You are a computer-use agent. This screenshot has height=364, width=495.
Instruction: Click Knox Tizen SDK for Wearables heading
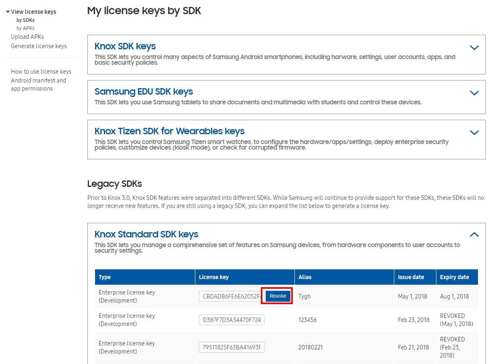(169, 131)
